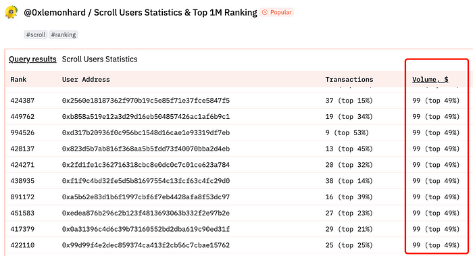Click rank cell 449762
Screen dimensions: 473x256
22,117
